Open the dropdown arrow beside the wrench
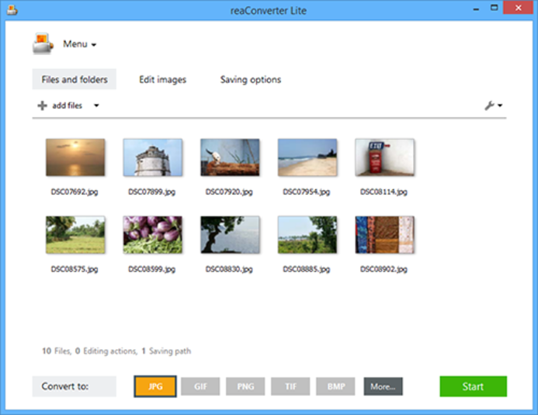The image size is (538, 415). (x=500, y=105)
